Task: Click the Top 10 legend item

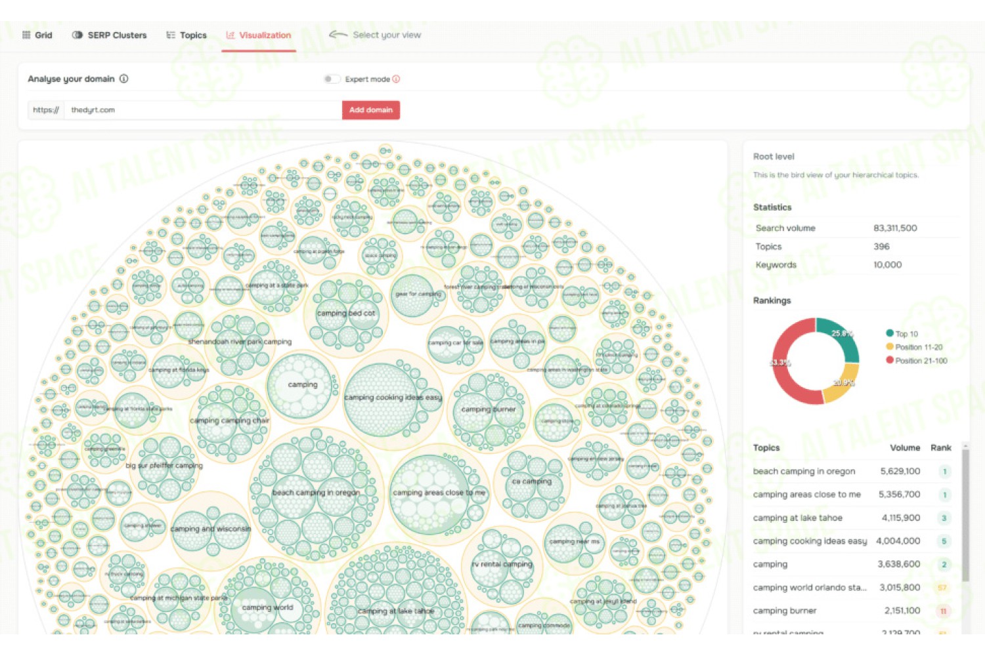Action: coord(902,334)
